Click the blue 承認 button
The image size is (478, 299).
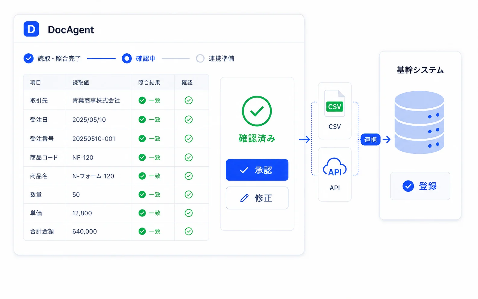click(x=257, y=170)
